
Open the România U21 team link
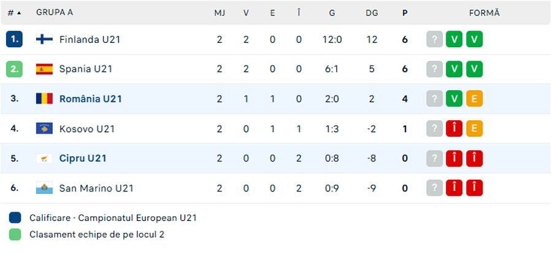(x=91, y=99)
